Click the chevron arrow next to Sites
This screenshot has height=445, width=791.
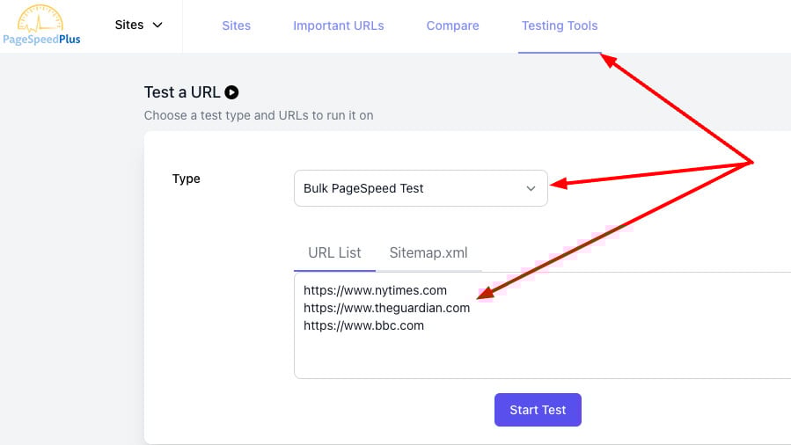pyautogui.click(x=158, y=25)
